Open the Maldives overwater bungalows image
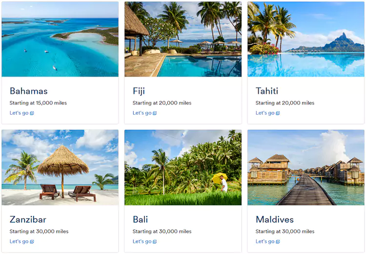The image size is (366, 254). point(306,168)
